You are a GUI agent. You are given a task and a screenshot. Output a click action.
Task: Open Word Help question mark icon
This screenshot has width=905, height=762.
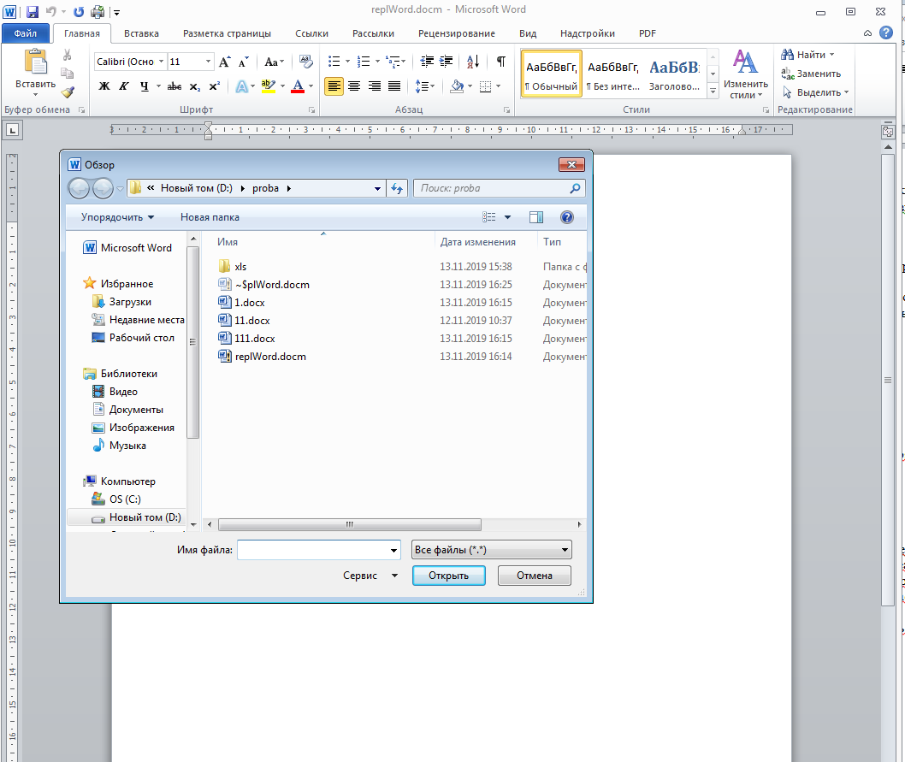coord(886,32)
